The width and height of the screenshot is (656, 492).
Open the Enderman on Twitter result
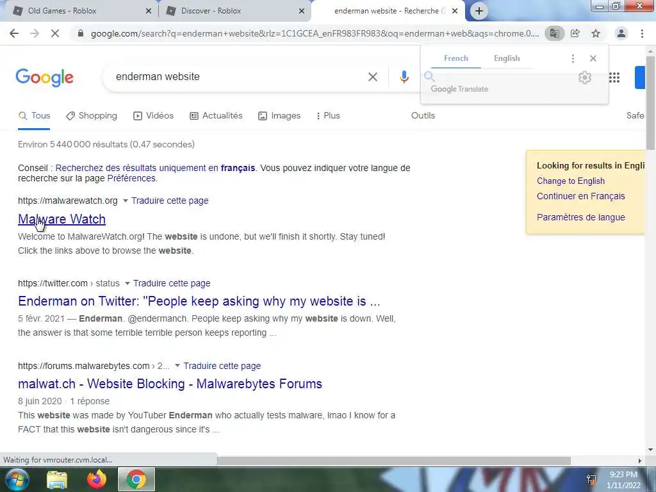tap(199, 301)
